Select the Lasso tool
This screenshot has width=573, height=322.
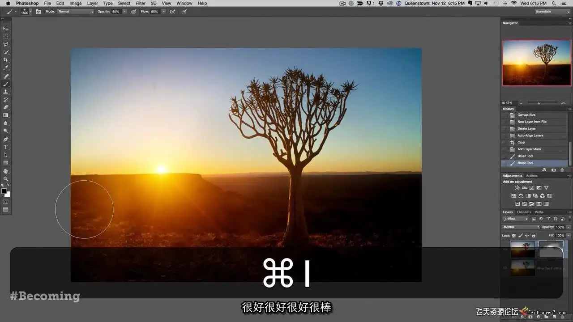click(6, 45)
